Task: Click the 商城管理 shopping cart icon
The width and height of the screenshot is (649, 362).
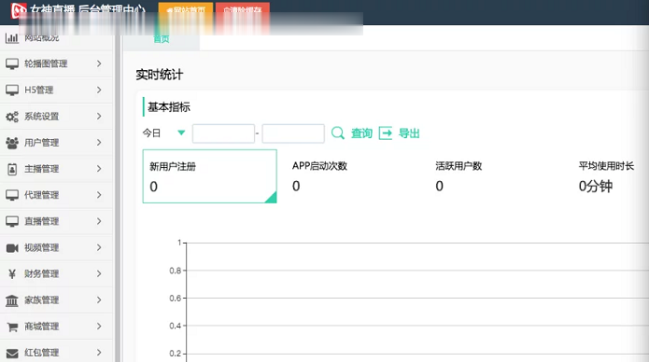Action: 12,327
